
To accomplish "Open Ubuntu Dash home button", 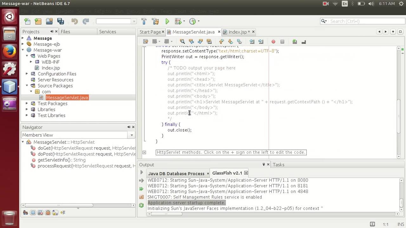I will pyautogui.click(x=10, y=16).
